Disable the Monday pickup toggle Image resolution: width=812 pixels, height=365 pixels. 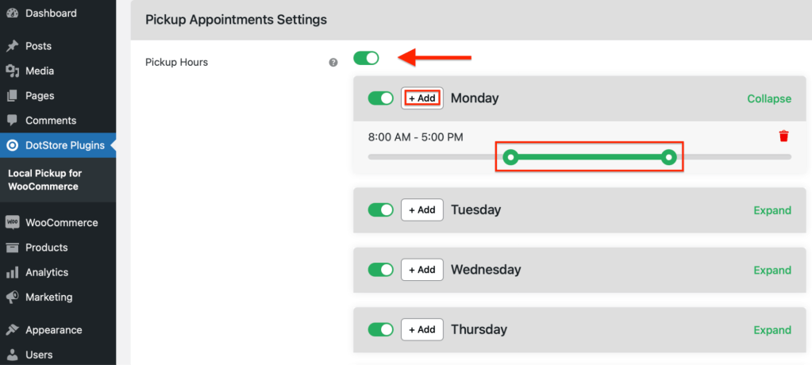(x=381, y=98)
